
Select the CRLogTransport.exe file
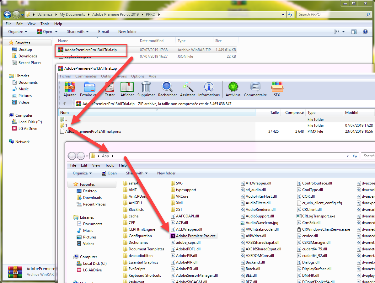click(x=316, y=216)
